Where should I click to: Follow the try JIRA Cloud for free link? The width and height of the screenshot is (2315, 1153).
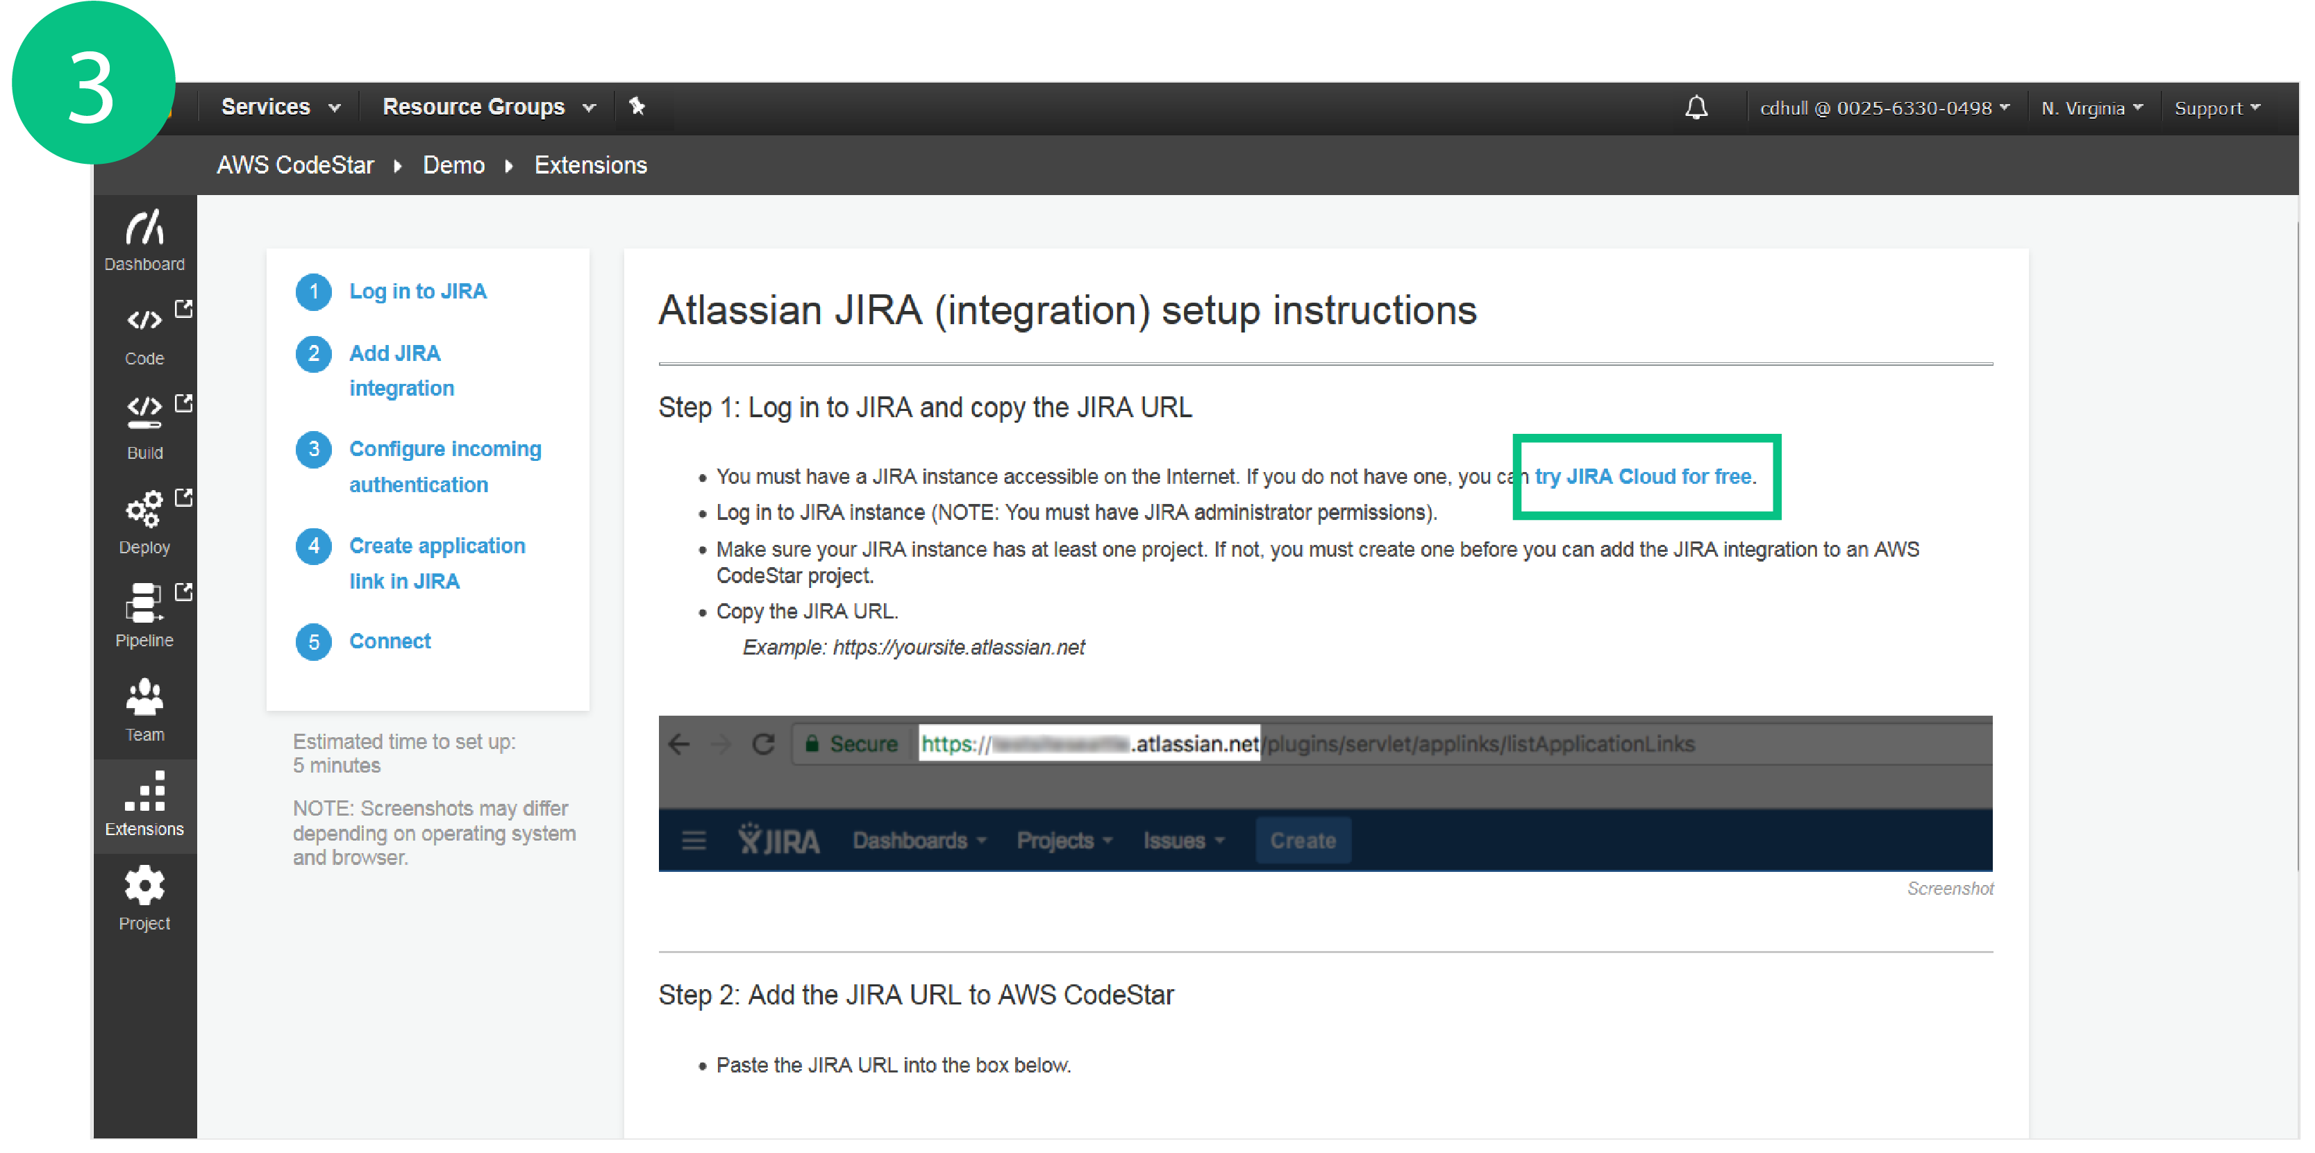(1643, 477)
